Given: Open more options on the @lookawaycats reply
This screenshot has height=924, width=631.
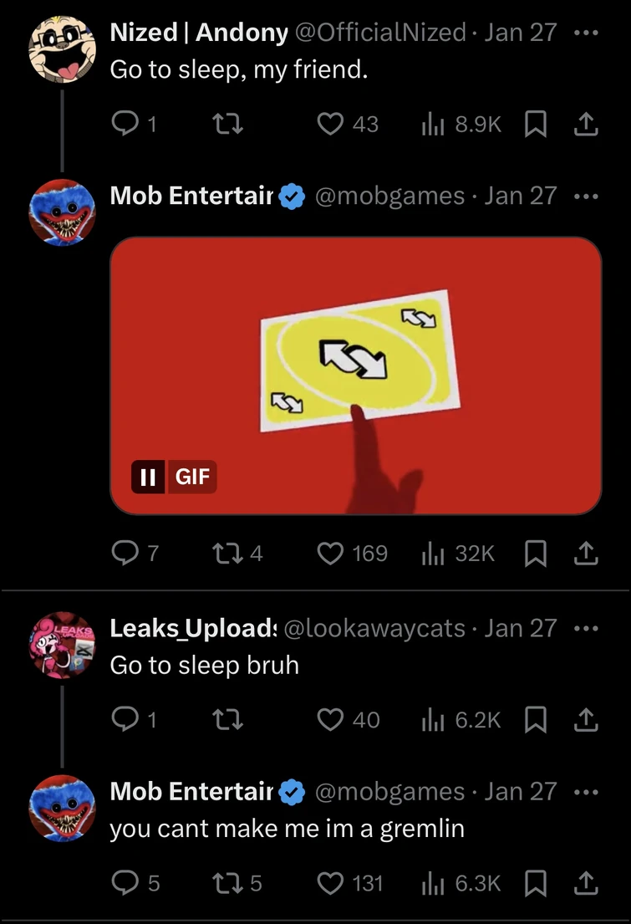Looking at the screenshot, I should (588, 627).
